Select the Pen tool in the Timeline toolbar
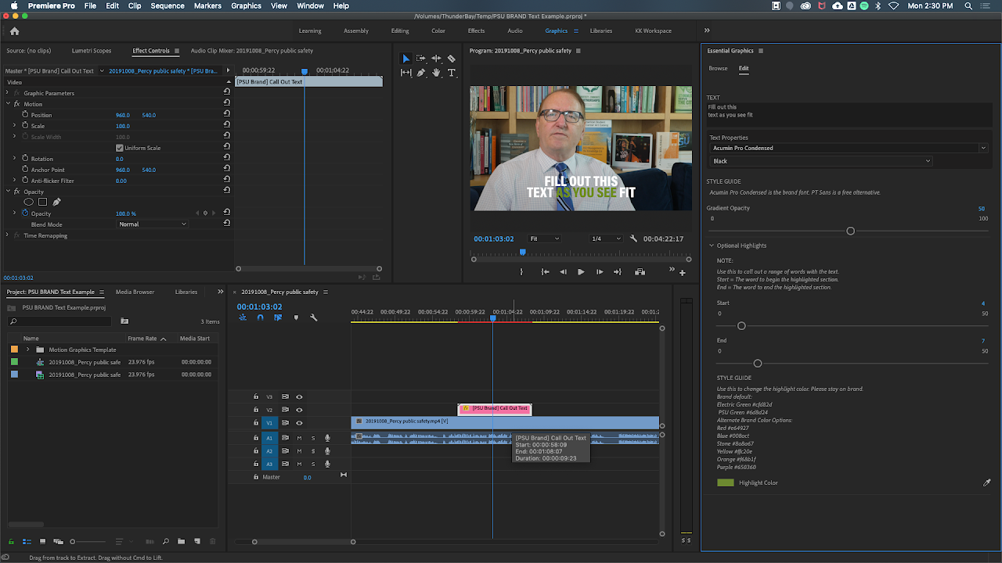Image resolution: width=1002 pixels, height=563 pixels. pyautogui.click(x=421, y=72)
